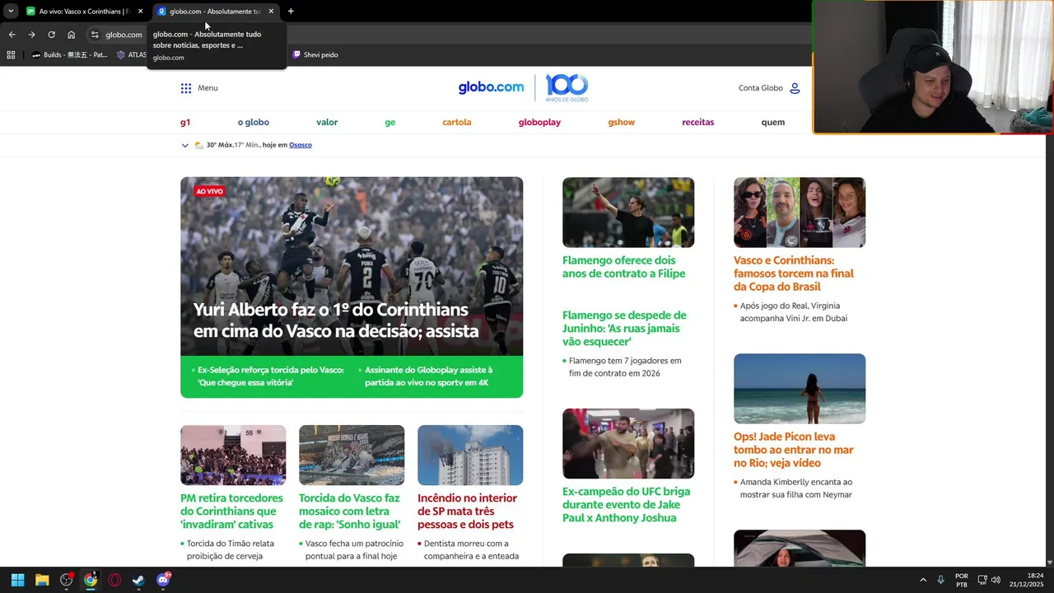Open a new browser tab with plus
This screenshot has width=1054, height=593.
291,12
